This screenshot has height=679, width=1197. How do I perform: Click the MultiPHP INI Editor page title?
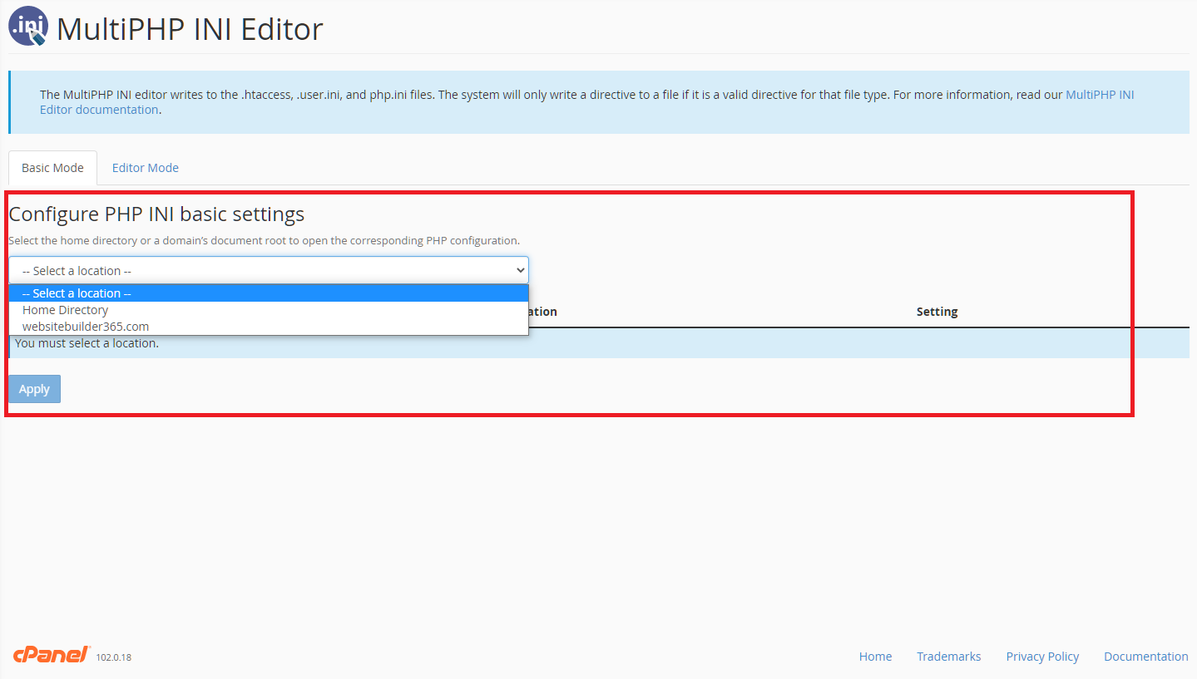[x=190, y=29]
